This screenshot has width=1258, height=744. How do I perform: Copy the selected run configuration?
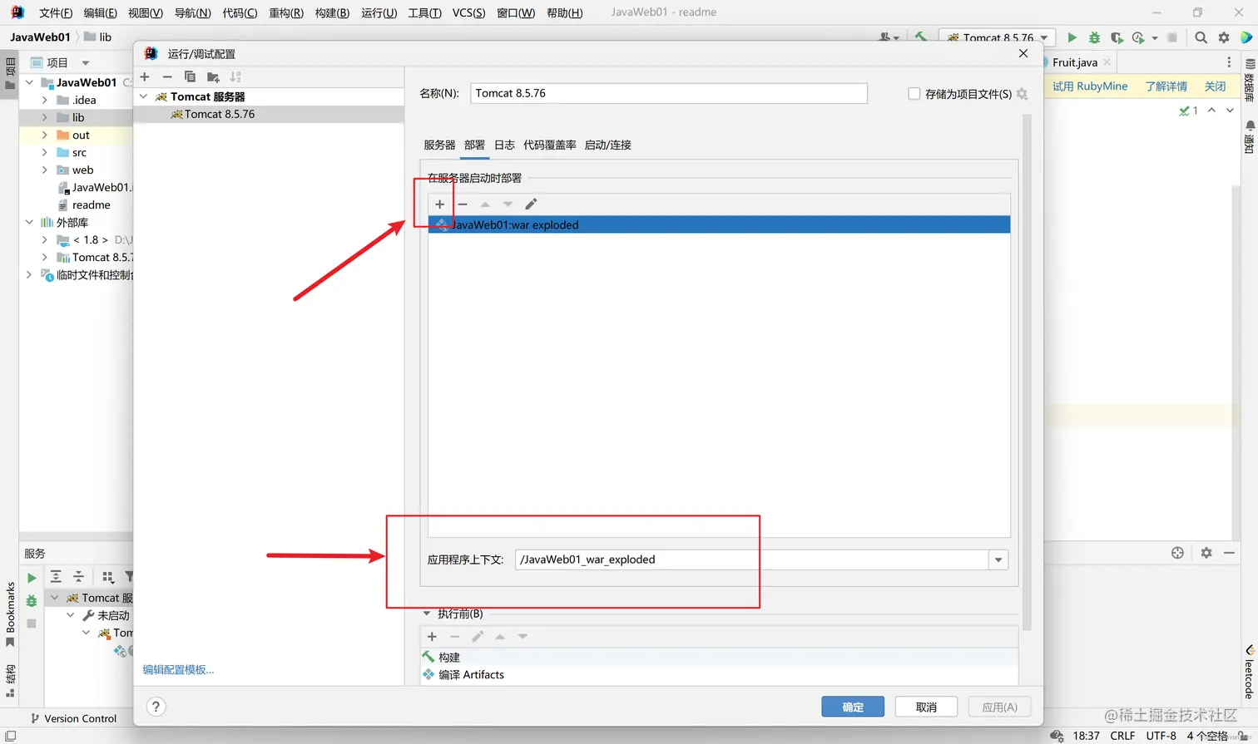pos(190,76)
